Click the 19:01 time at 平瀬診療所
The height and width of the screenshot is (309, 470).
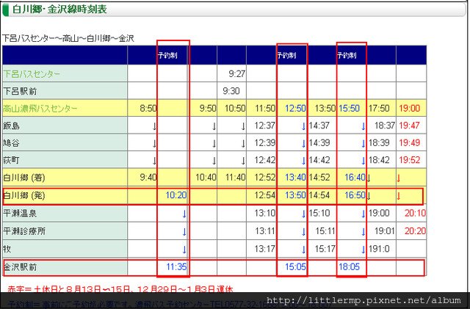385,230
